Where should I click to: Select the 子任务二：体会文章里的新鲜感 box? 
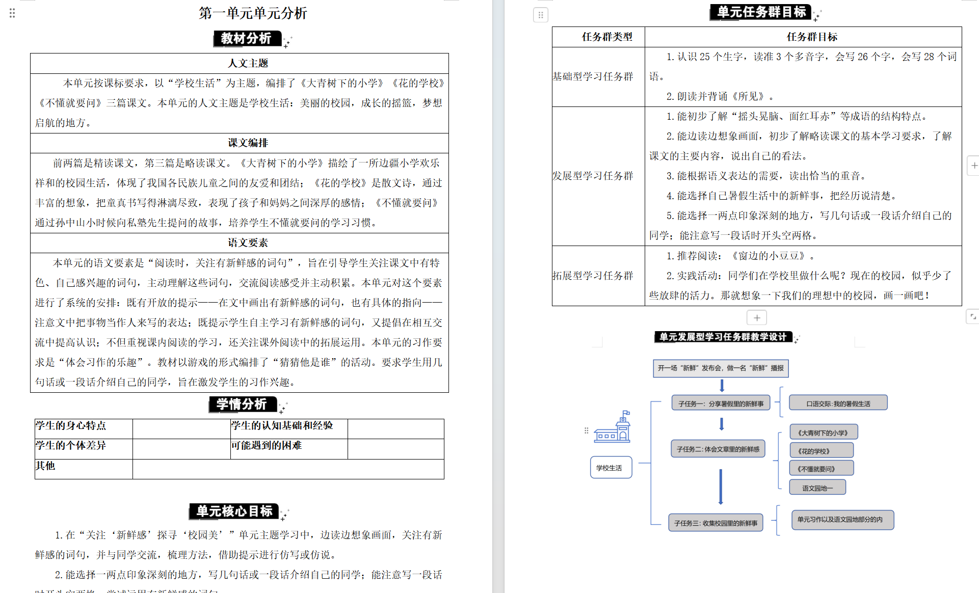pos(718,449)
